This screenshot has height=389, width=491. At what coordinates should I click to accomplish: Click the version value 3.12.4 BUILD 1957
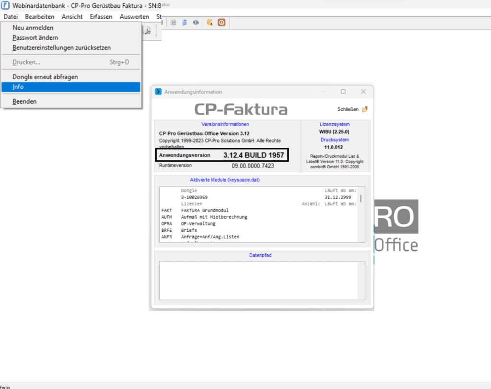(254, 155)
